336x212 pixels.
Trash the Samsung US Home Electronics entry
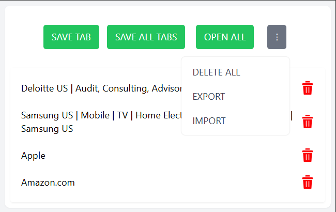tap(308, 122)
